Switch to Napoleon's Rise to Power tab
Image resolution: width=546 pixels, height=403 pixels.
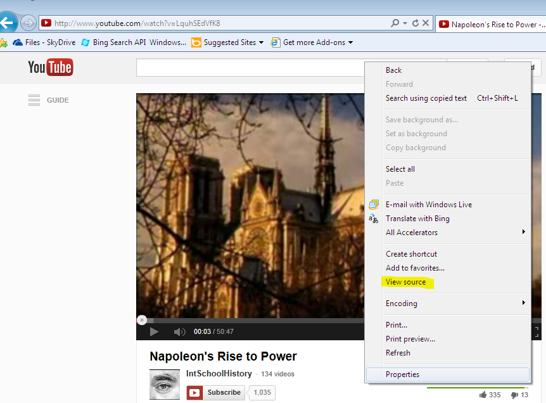coord(491,24)
